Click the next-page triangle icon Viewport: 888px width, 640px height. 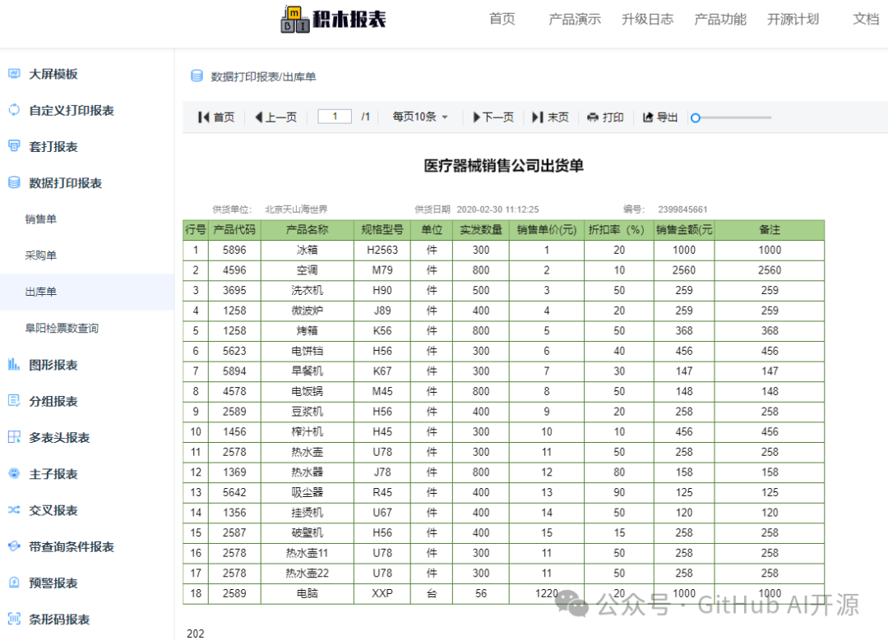[477, 117]
